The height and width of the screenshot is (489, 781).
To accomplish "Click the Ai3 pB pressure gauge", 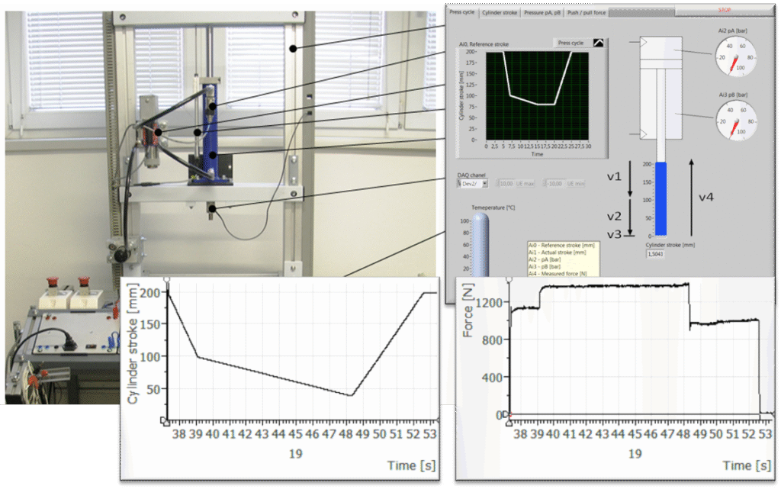I will coord(737,121).
